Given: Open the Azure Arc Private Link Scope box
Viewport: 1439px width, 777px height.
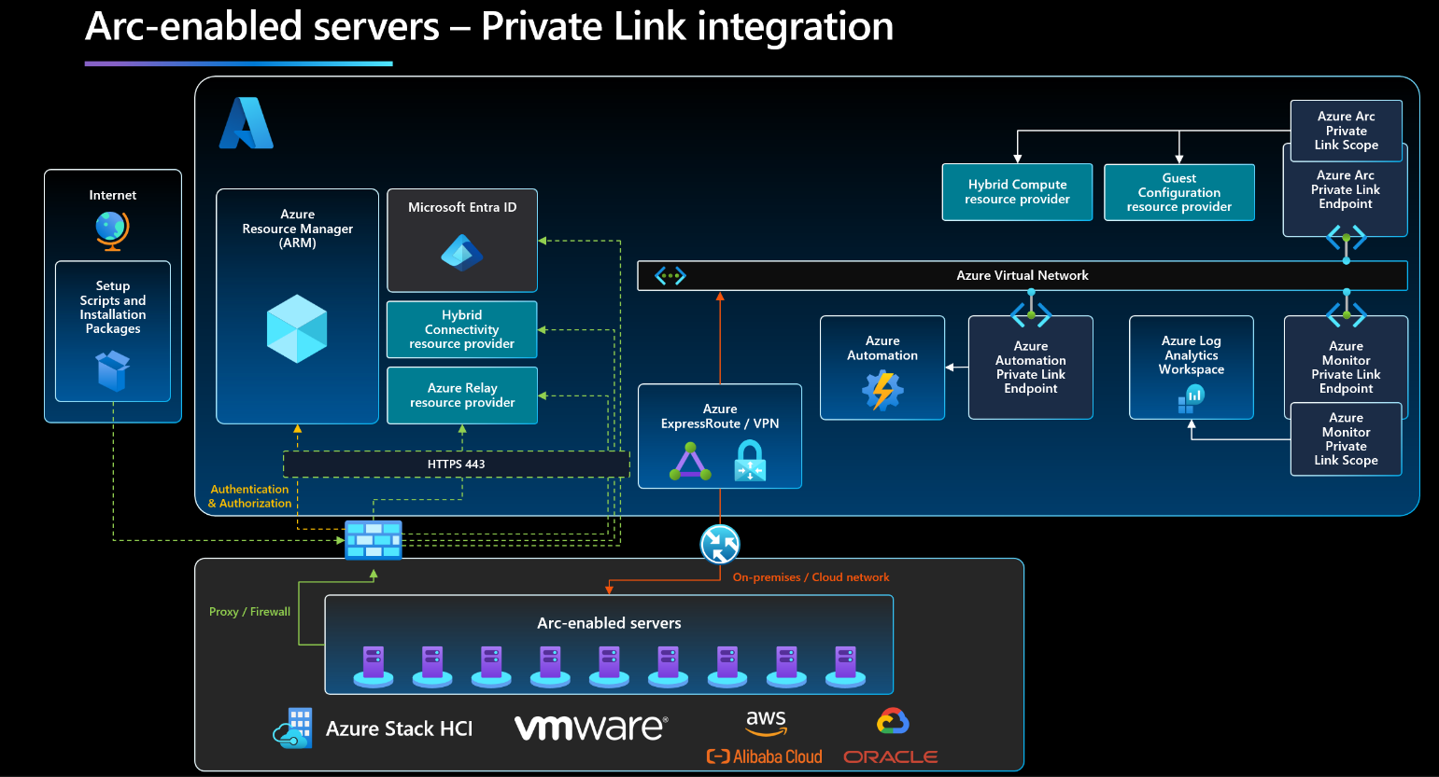Looking at the screenshot, I should tap(1346, 131).
